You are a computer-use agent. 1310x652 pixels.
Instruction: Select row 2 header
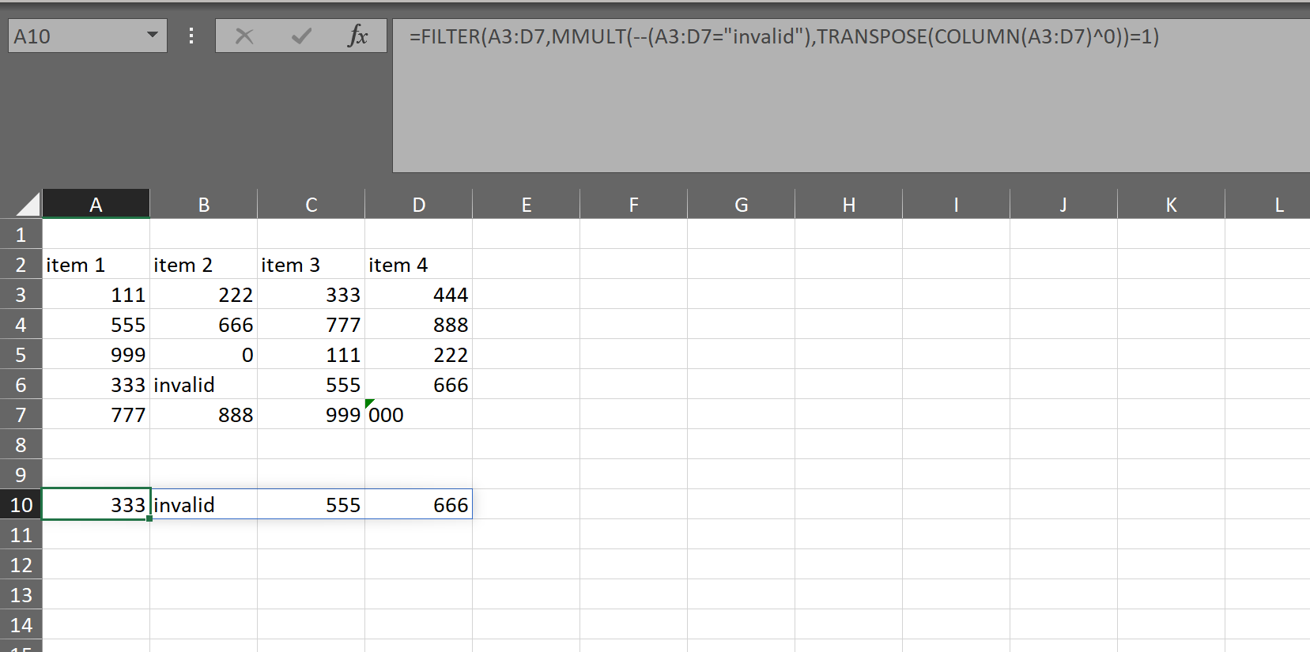click(21, 264)
